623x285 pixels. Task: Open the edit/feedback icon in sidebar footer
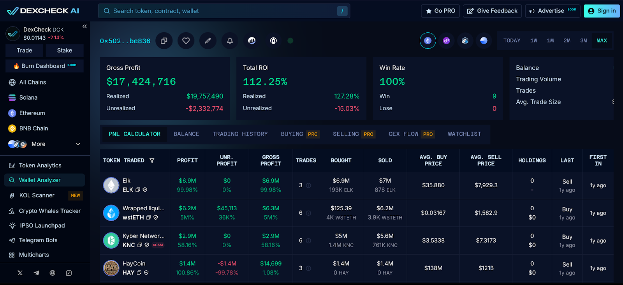tap(69, 273)
